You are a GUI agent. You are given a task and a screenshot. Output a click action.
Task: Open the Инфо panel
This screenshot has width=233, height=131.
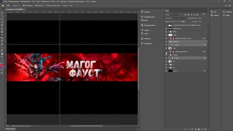pos(226,15)
